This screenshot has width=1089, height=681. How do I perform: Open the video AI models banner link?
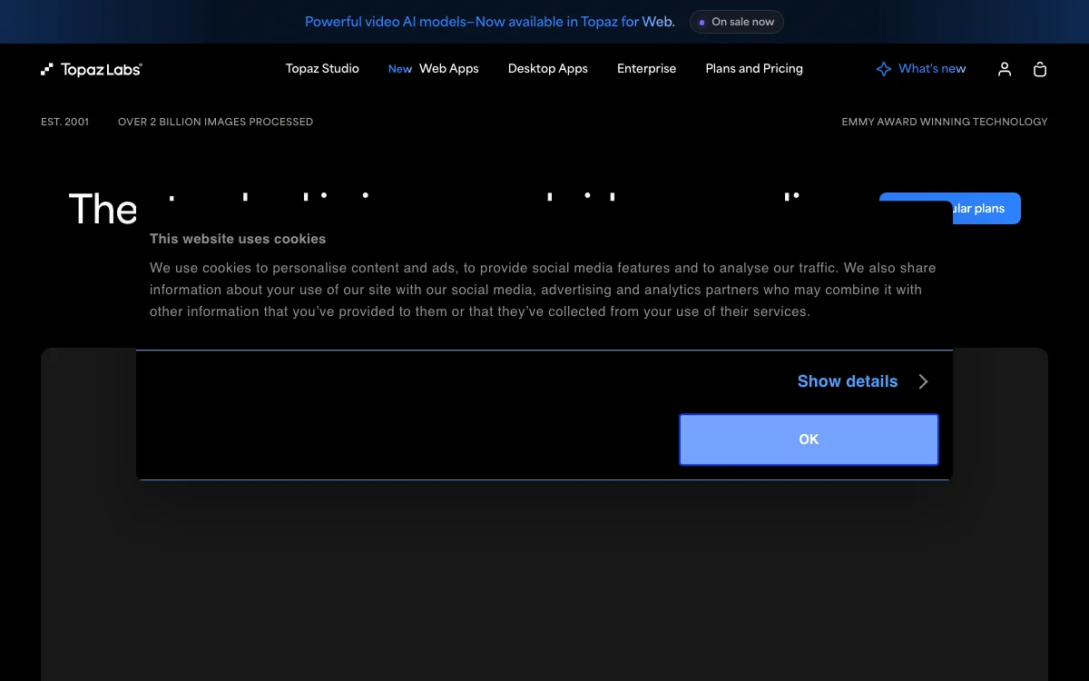click(490, 22)
